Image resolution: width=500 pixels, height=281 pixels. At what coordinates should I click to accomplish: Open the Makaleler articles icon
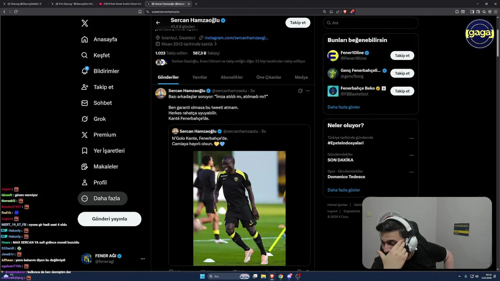point(85,167)
